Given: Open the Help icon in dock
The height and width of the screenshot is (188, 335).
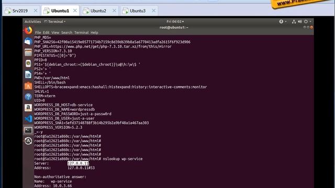Looking at the screenshot, I should (28, 97).
